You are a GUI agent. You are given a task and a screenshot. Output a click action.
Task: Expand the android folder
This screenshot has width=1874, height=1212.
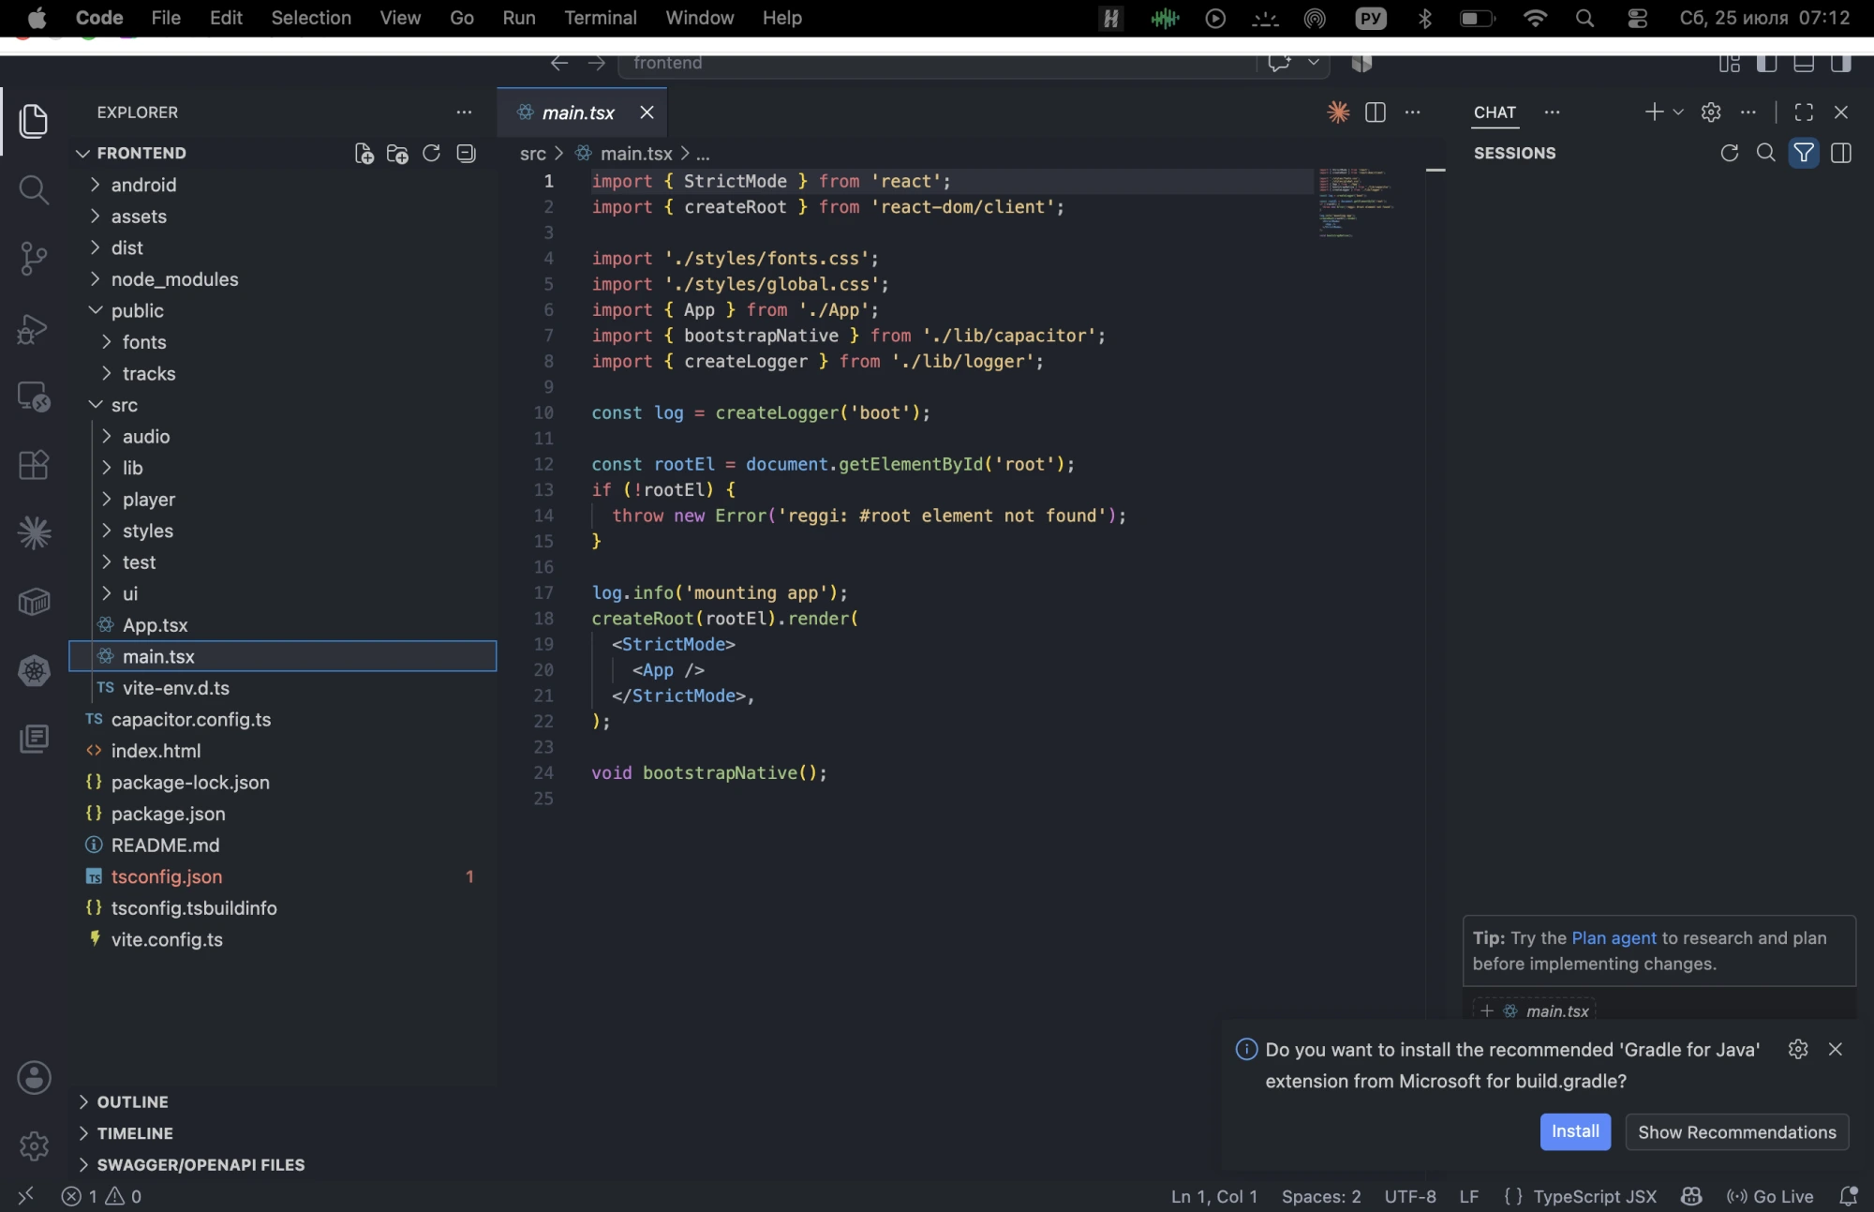143,186
